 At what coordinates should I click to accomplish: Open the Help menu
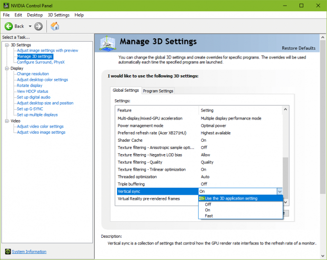79,15
